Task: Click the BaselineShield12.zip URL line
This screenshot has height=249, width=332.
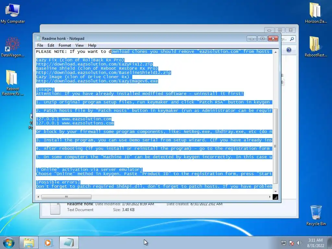Action: click(x=103, y=73)
